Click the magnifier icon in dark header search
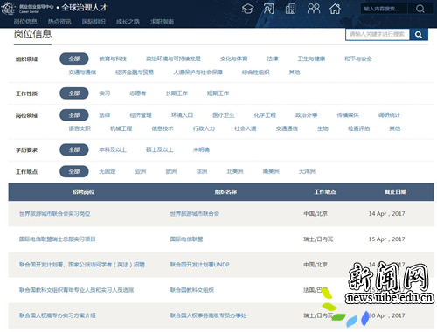 tap(420, 9)
